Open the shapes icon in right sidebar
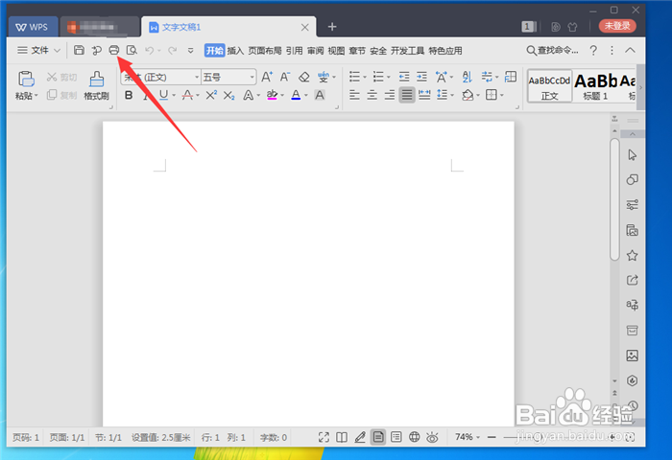Image resolution: width=672 pixels, height=460 pixels. click(632, 180)
